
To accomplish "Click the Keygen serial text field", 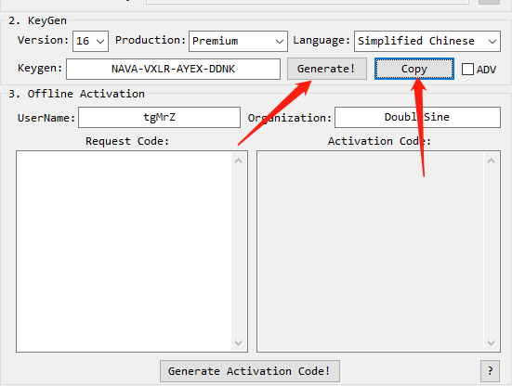I will (x=173, y=69).
